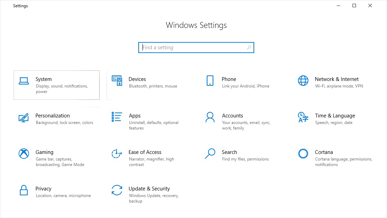Click 'Bluetooth, printers, mouse' description

click(153, 86)
